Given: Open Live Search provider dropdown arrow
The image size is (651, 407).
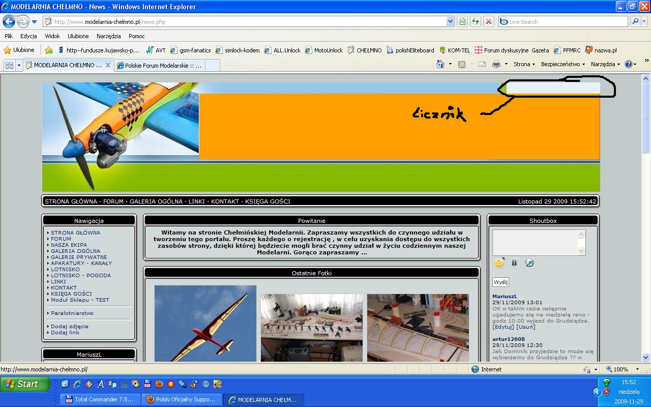Looking at the screenshot, I should pyautogui.click(x=645, y=21).
